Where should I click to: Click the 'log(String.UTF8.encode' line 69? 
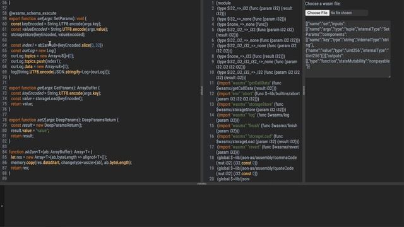(61, 72)
